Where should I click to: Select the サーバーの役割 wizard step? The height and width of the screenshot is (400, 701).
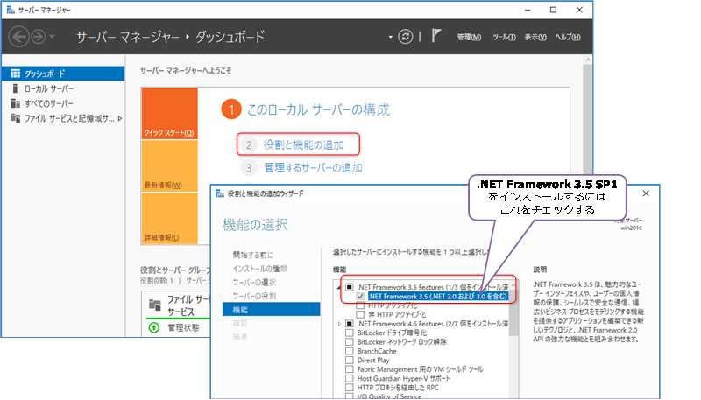pyautogui.click(x=254, y=296)
